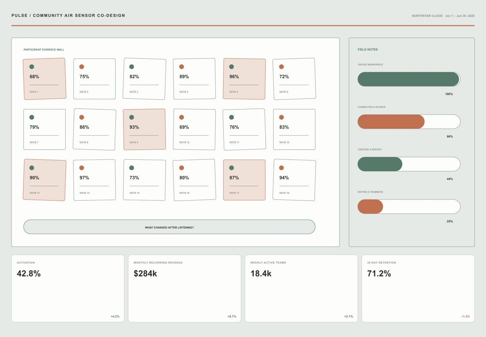Click the 'Field Notes' panel heading
The width and height of the screenshot is (486, 337).
click(x=368, y=50)
